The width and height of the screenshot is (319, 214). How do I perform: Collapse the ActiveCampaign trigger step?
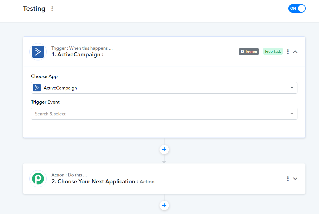295,52
